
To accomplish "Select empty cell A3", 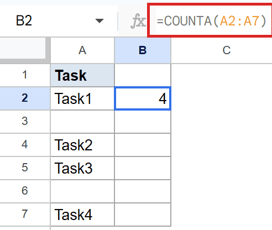I will (82, 122).
